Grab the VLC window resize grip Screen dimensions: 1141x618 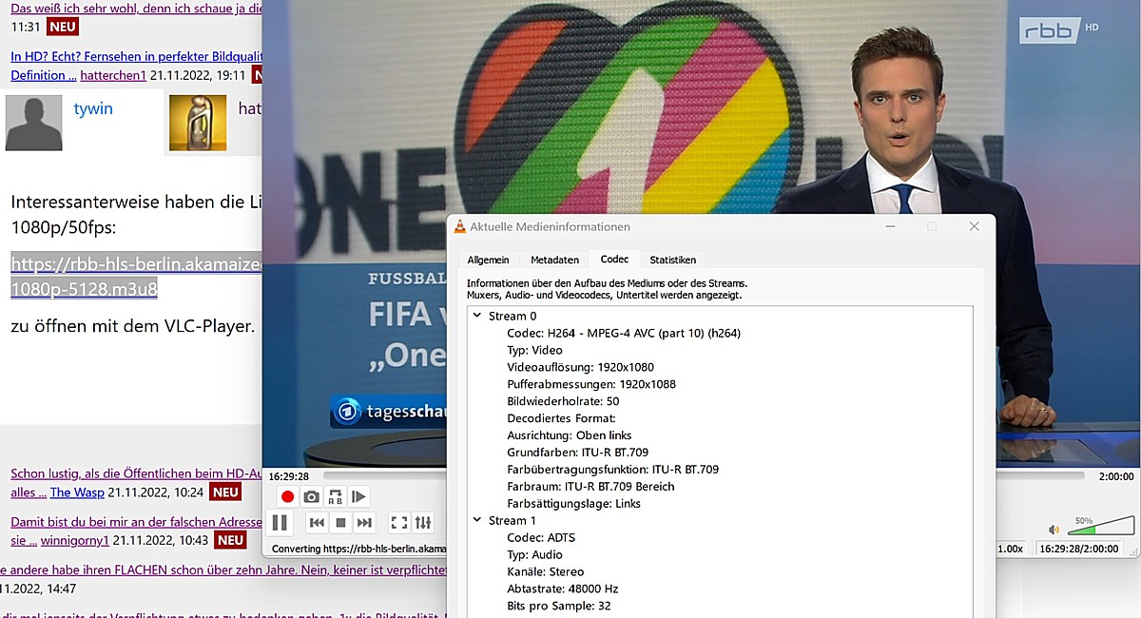point(1136,552)
